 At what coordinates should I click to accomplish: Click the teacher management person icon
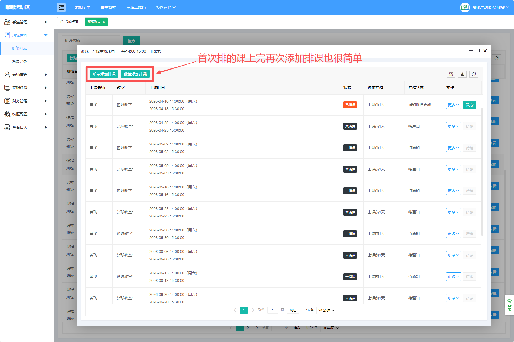(7, 75)
